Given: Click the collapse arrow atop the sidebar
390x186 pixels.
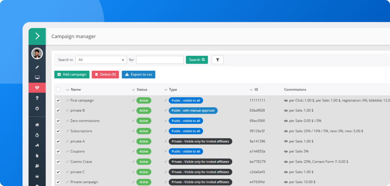Looking at the screenshot, I should (x=37, y=36).
